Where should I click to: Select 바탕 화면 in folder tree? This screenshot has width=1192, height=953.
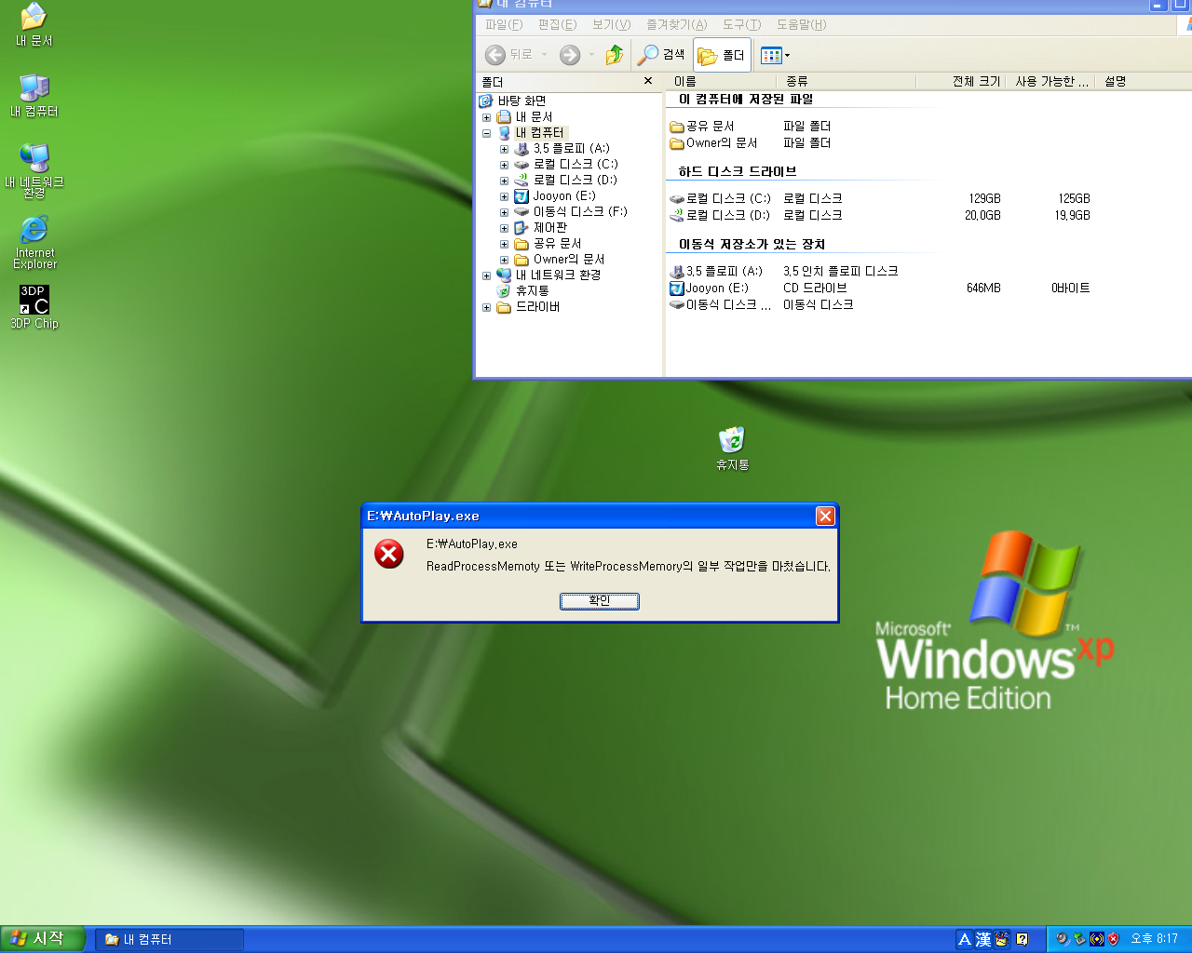pos(512,101)
